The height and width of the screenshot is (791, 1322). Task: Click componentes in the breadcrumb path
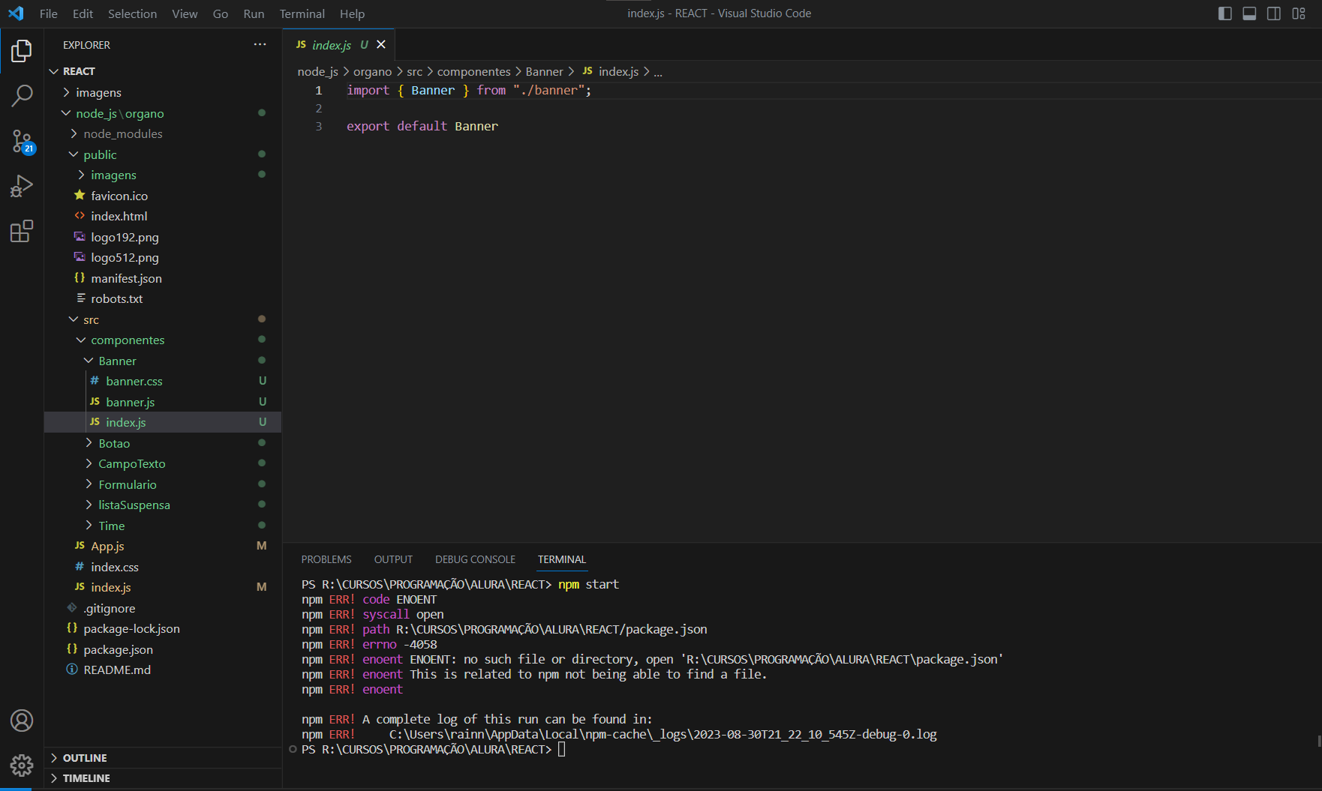point(473,72)
